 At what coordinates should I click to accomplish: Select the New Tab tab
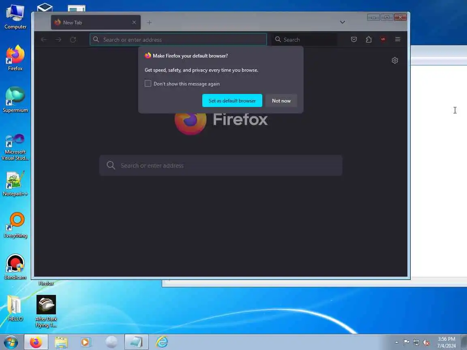coord(96,22)
